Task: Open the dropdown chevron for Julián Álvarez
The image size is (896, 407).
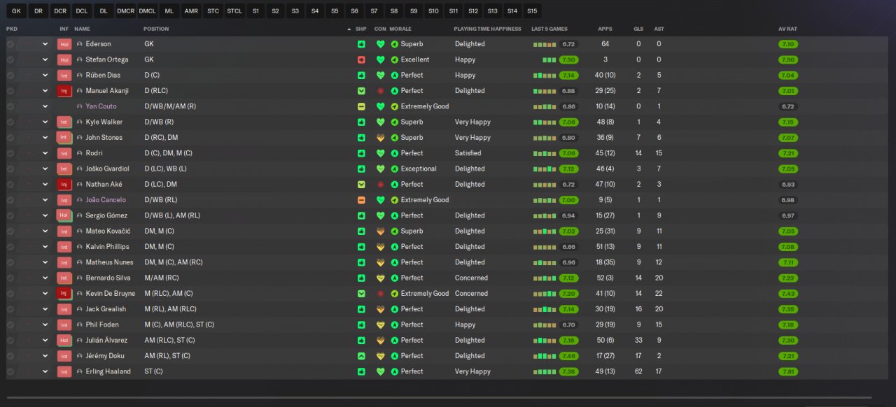Action: coord(45,341)
